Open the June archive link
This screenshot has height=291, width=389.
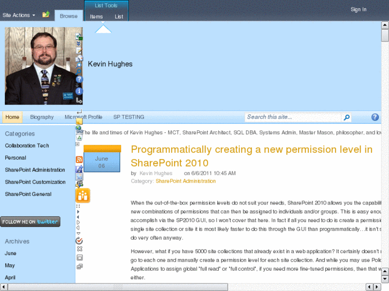coord(10,253)
